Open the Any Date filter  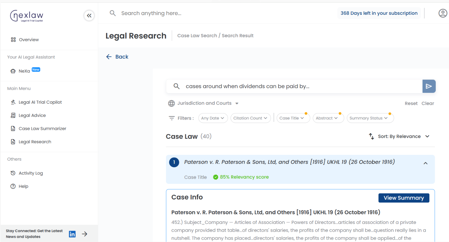pyautogui.click(x=213, y=118)
